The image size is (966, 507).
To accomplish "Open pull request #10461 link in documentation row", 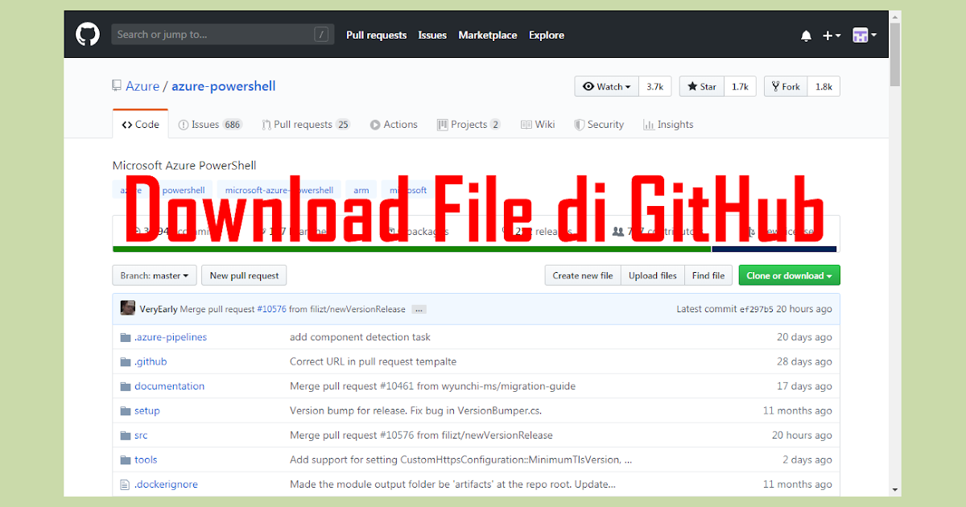I will tap(396, 386).
